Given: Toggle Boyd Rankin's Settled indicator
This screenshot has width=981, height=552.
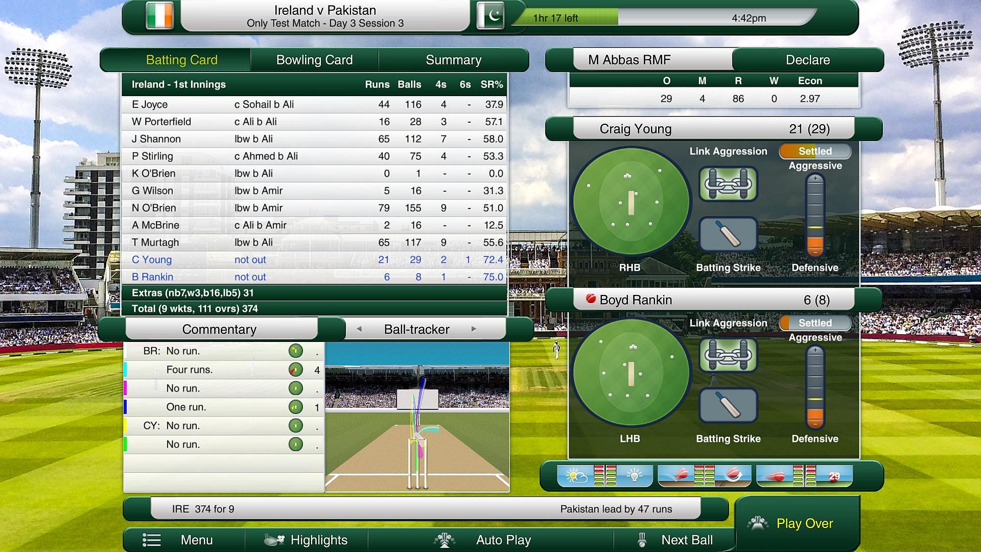Looking at the screenshot, I should coord(815,323).
